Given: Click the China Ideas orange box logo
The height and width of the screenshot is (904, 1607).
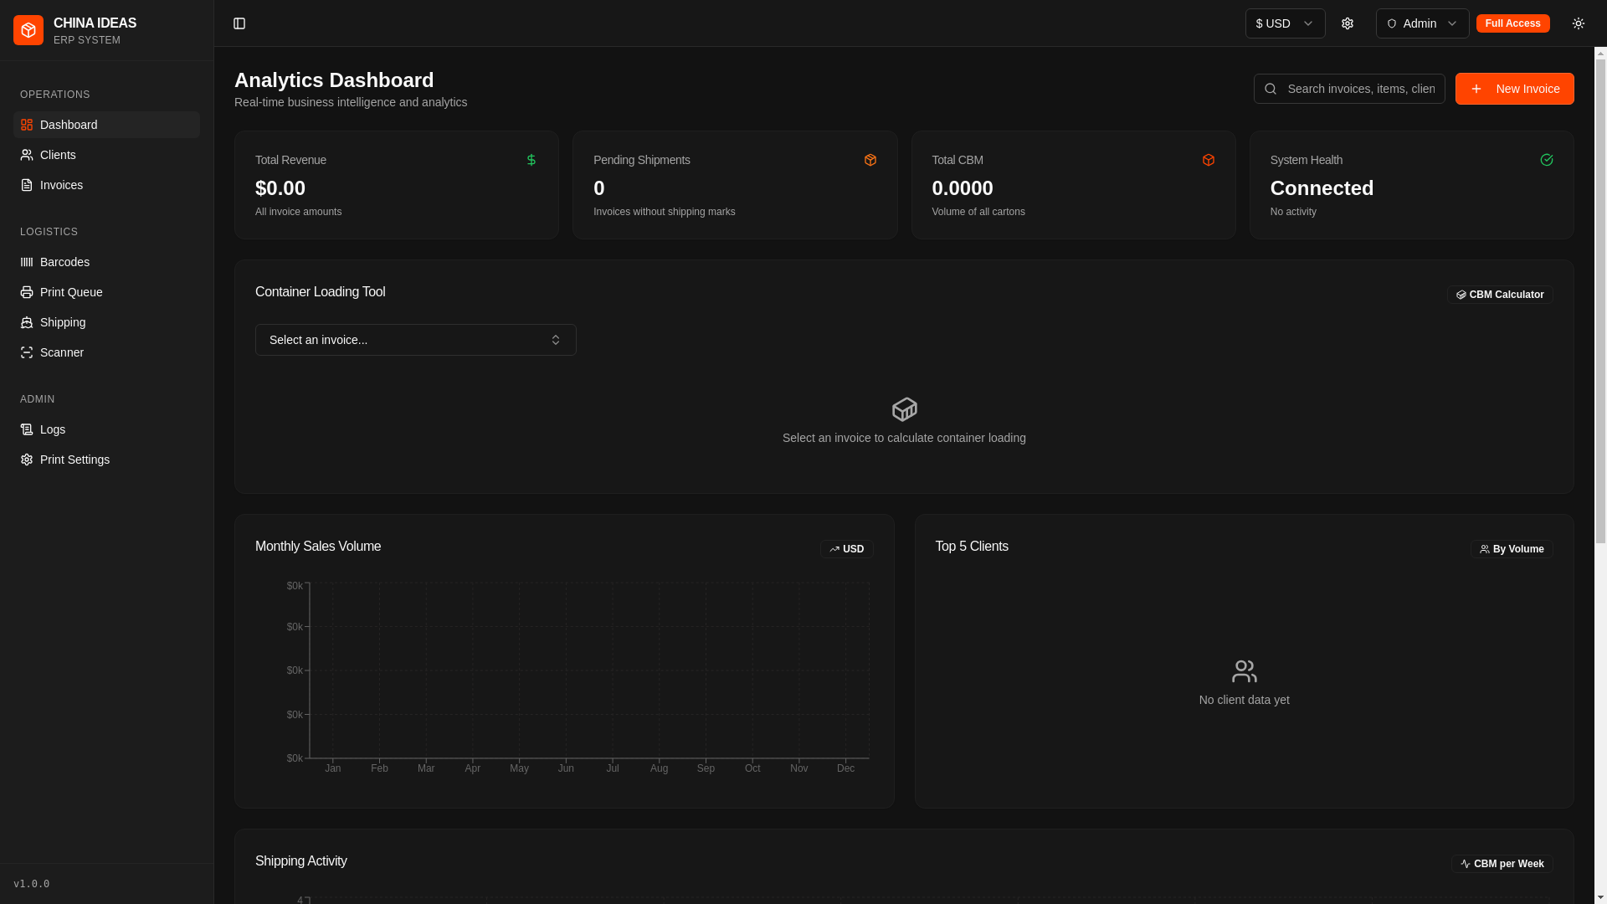Looking at the screenshot, I should pos(28,30).
